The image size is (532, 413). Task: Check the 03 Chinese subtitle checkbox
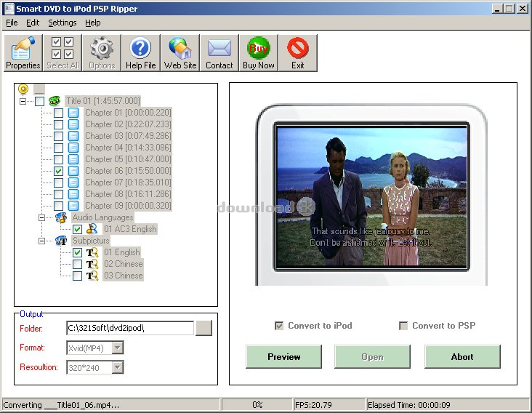(x=77, y=276)
